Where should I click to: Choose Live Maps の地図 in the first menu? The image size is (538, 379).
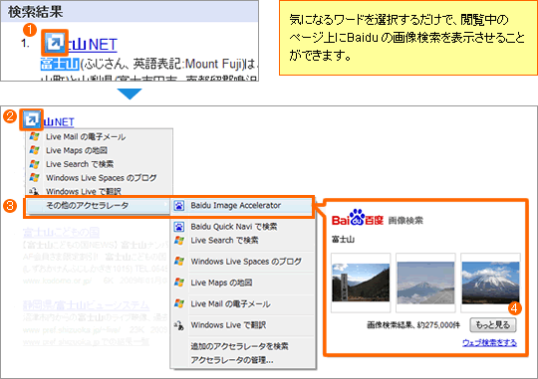(x=100, y=150)
